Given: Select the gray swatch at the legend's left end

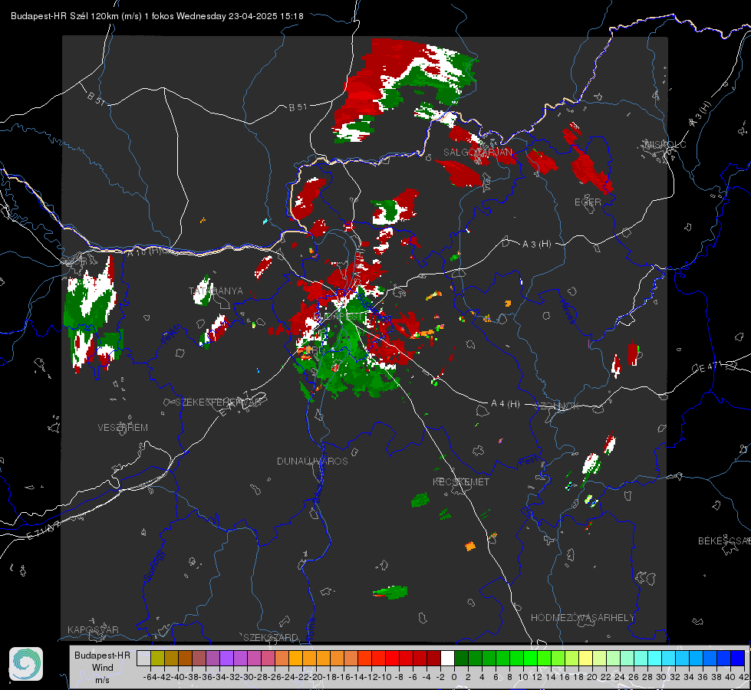Looking at the screenshot, I should 143,659.
